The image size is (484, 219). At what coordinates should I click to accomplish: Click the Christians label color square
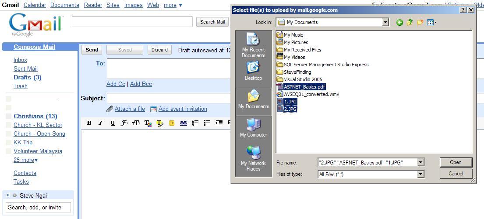coord(9,116)
